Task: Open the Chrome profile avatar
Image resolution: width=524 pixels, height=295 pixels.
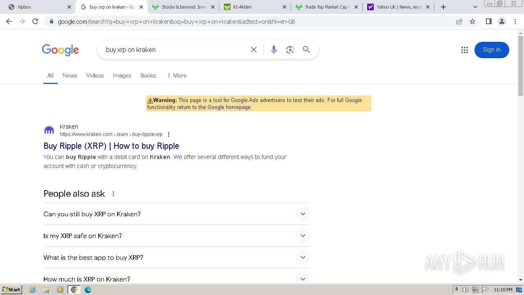Action: pos(502,21)
